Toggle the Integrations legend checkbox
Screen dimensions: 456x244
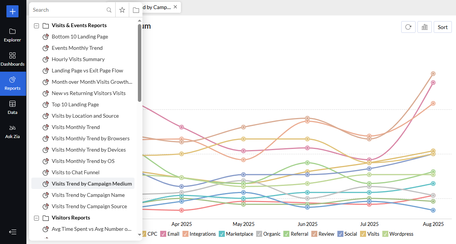[185, 234]
